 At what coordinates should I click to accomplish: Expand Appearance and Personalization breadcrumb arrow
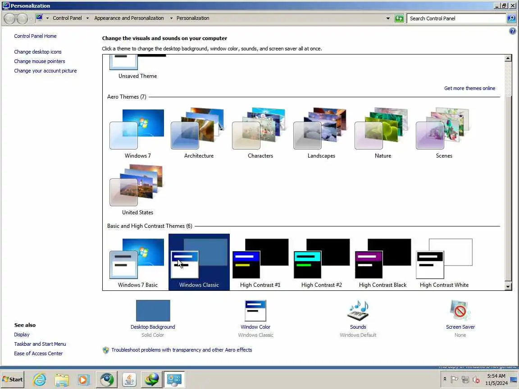(x=171, y=18)
